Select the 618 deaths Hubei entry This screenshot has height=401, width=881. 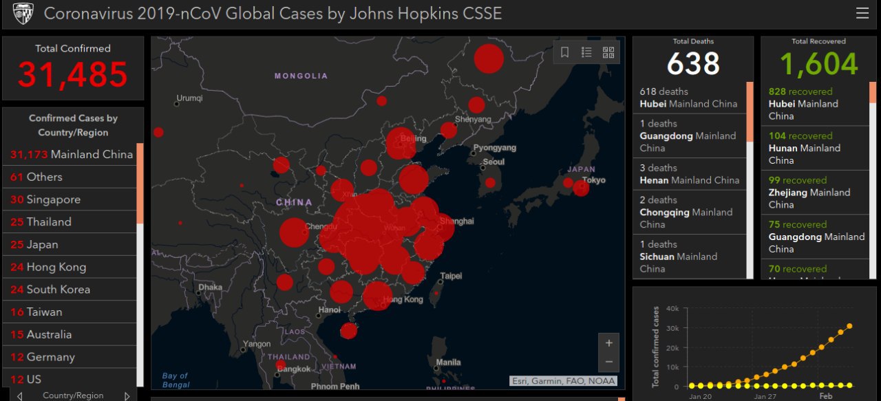coord(690,98)
